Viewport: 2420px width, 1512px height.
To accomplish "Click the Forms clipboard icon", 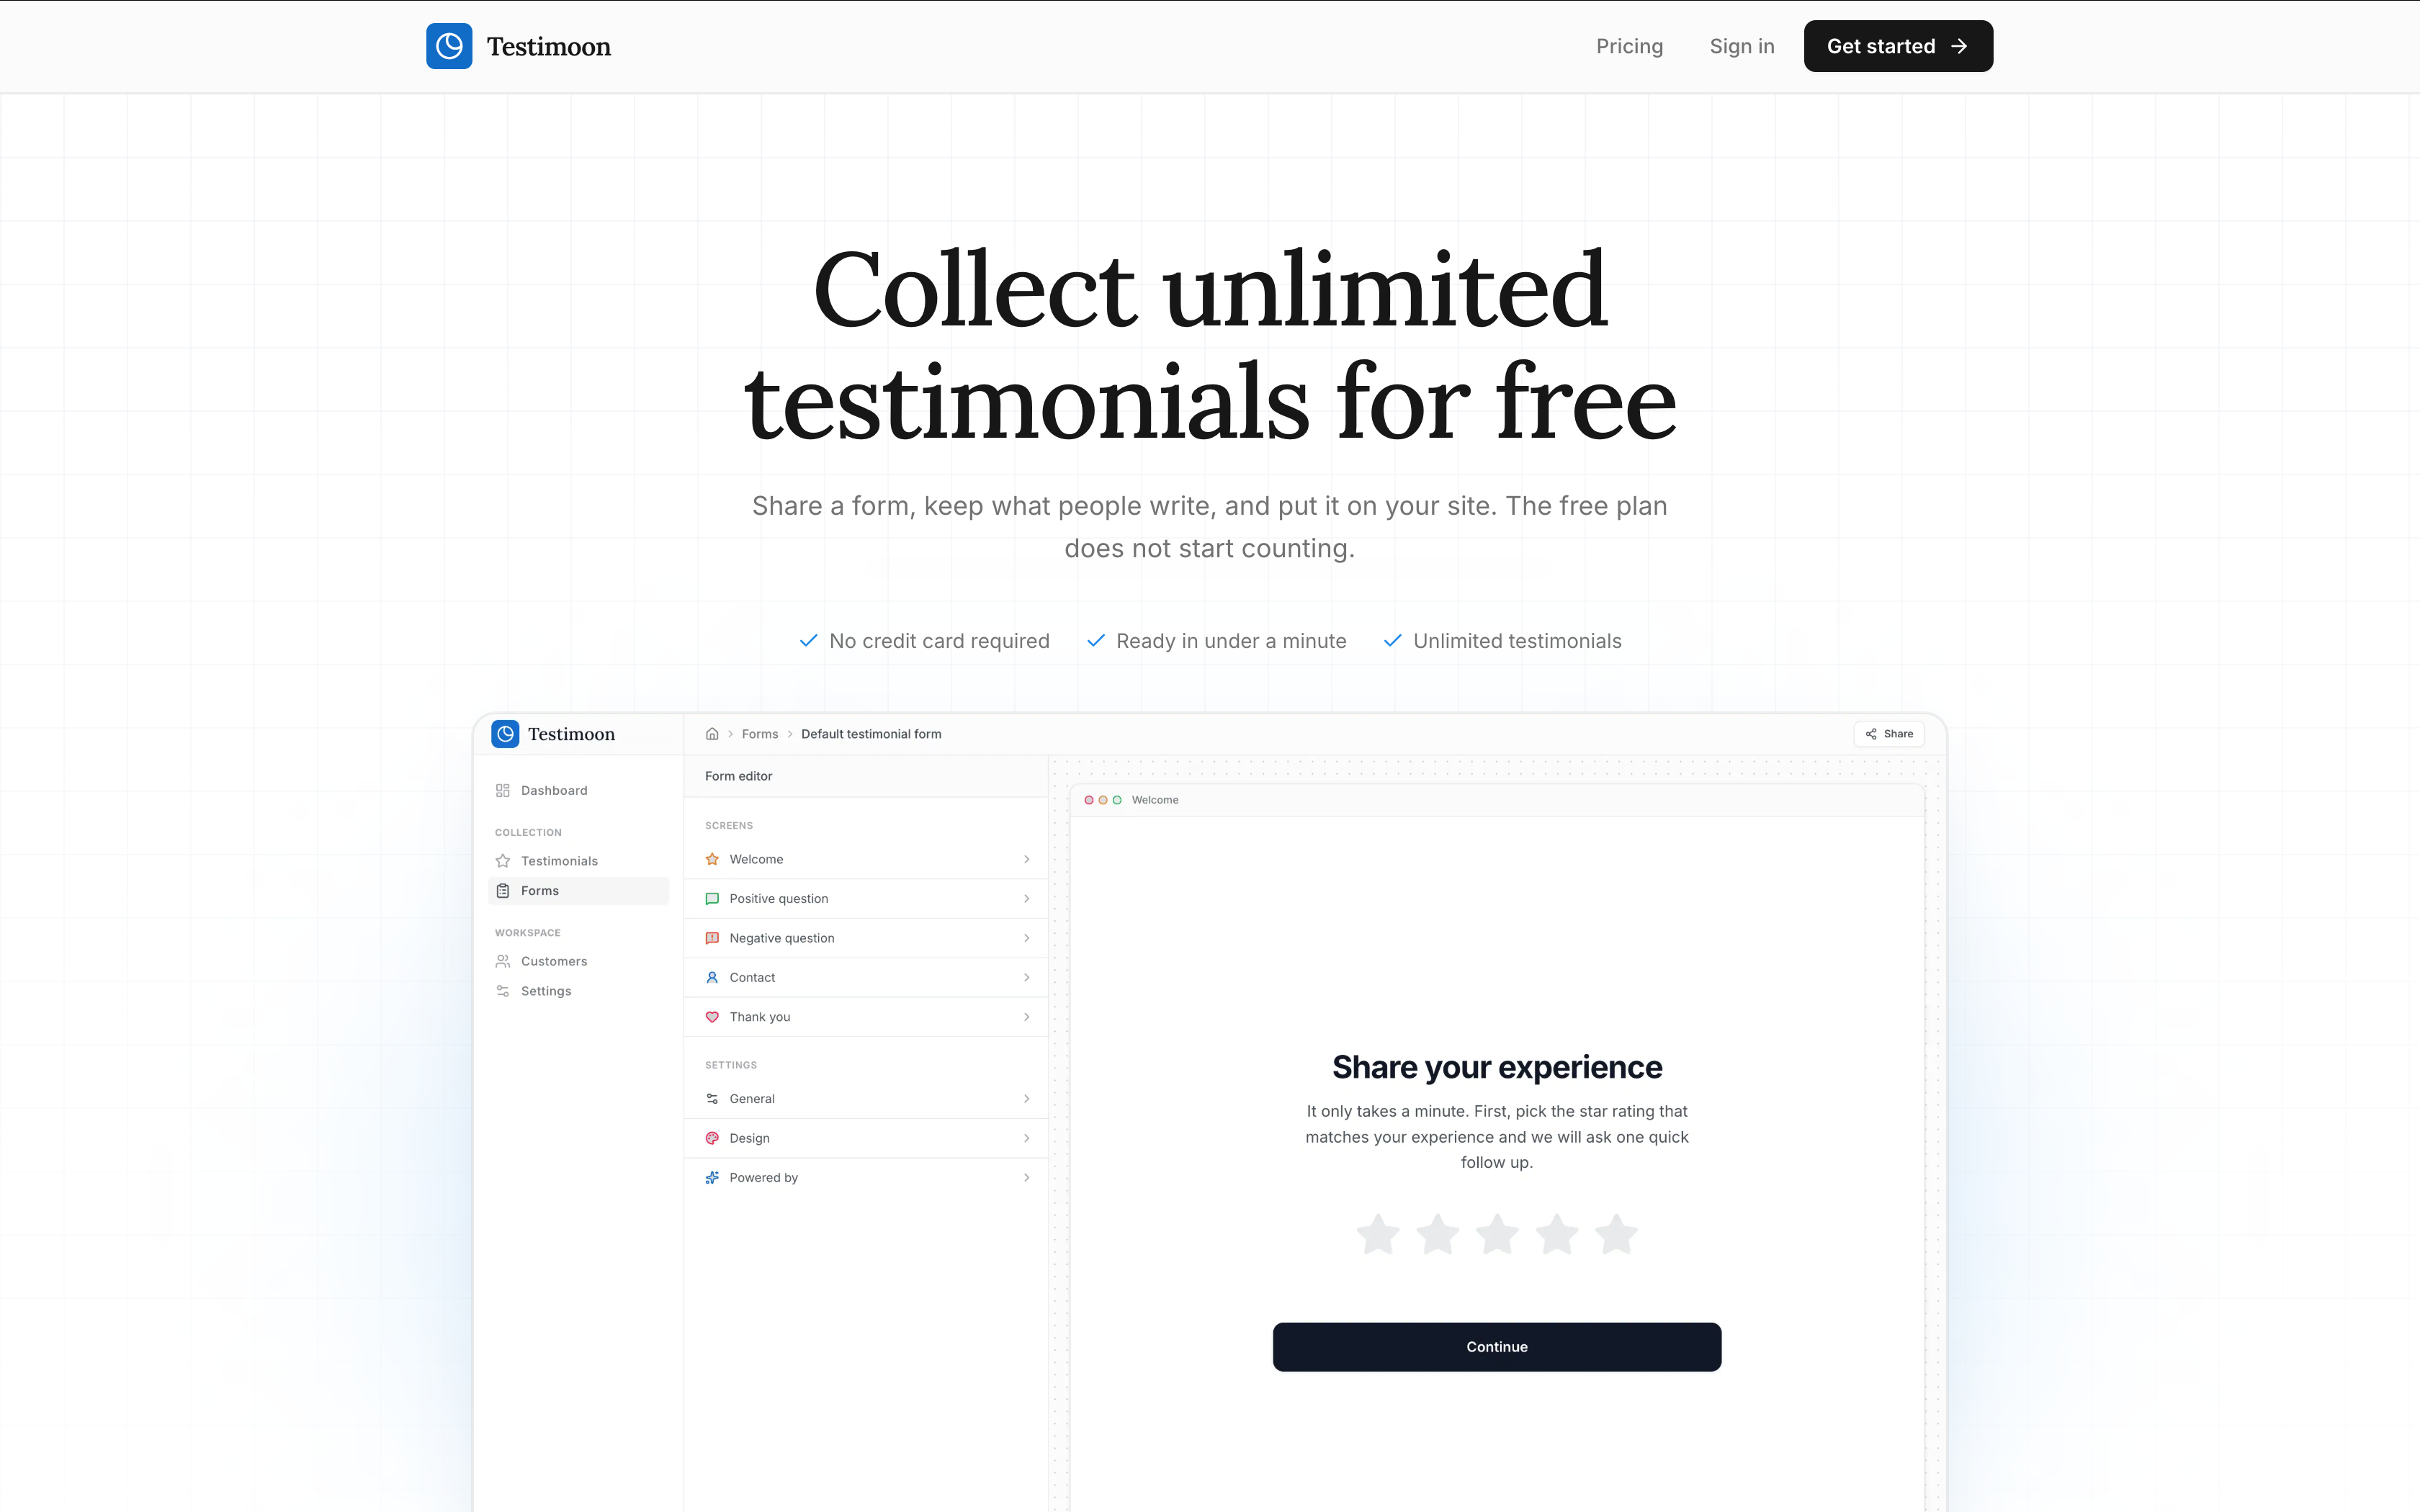I will [503, 891].
